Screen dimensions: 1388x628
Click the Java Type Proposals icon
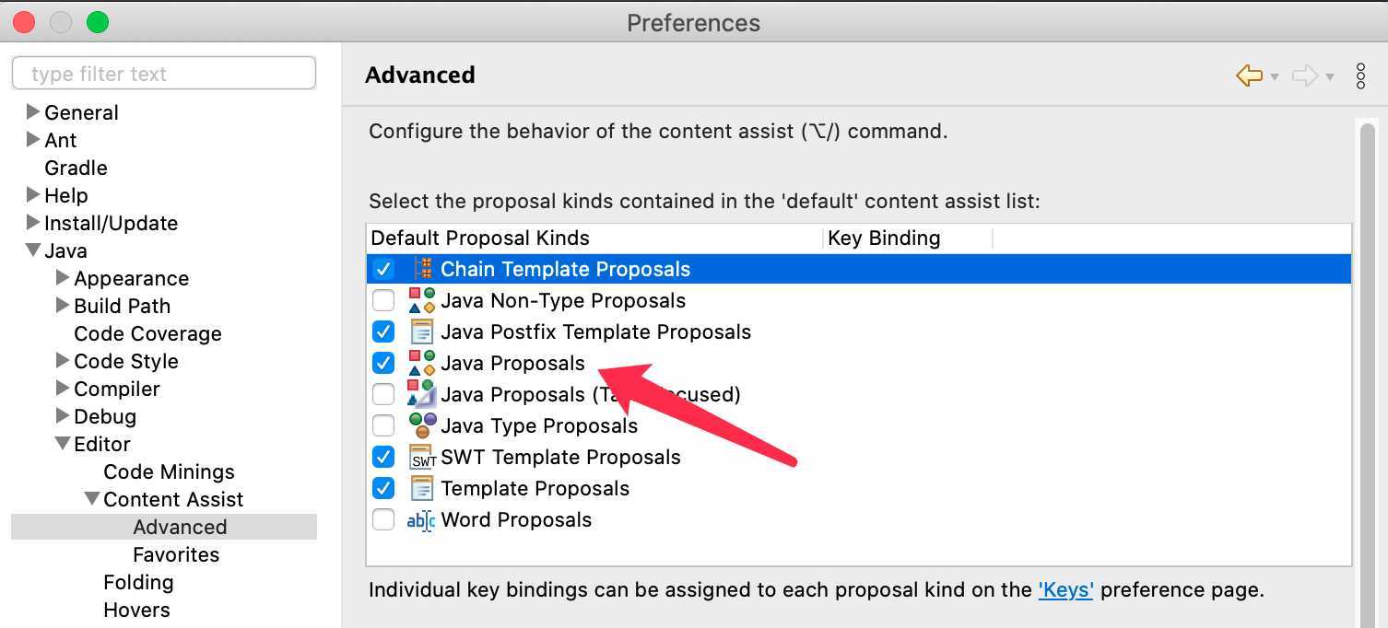(422, 425)
